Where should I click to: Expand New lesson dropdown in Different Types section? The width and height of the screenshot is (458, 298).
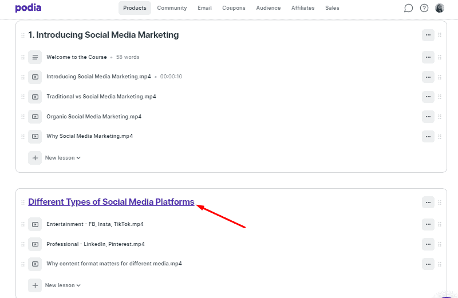point(63,285)
